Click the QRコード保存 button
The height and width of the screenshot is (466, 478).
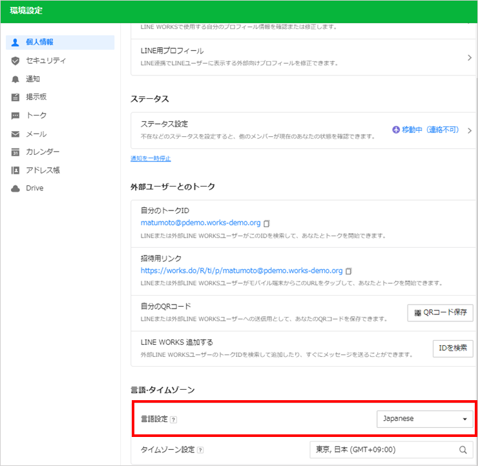tap(440, 313)
